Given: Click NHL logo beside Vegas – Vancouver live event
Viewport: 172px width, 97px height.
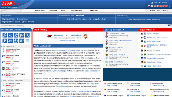Looking at the screenshot, I should pos(3,68).
